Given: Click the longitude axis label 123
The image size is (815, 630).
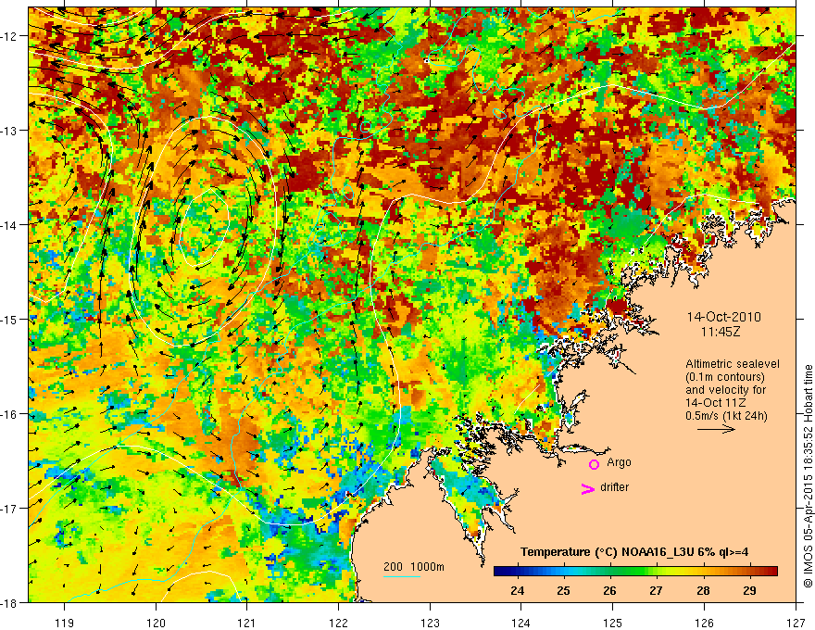Looking at the screenshot, I should pos(430,623).
